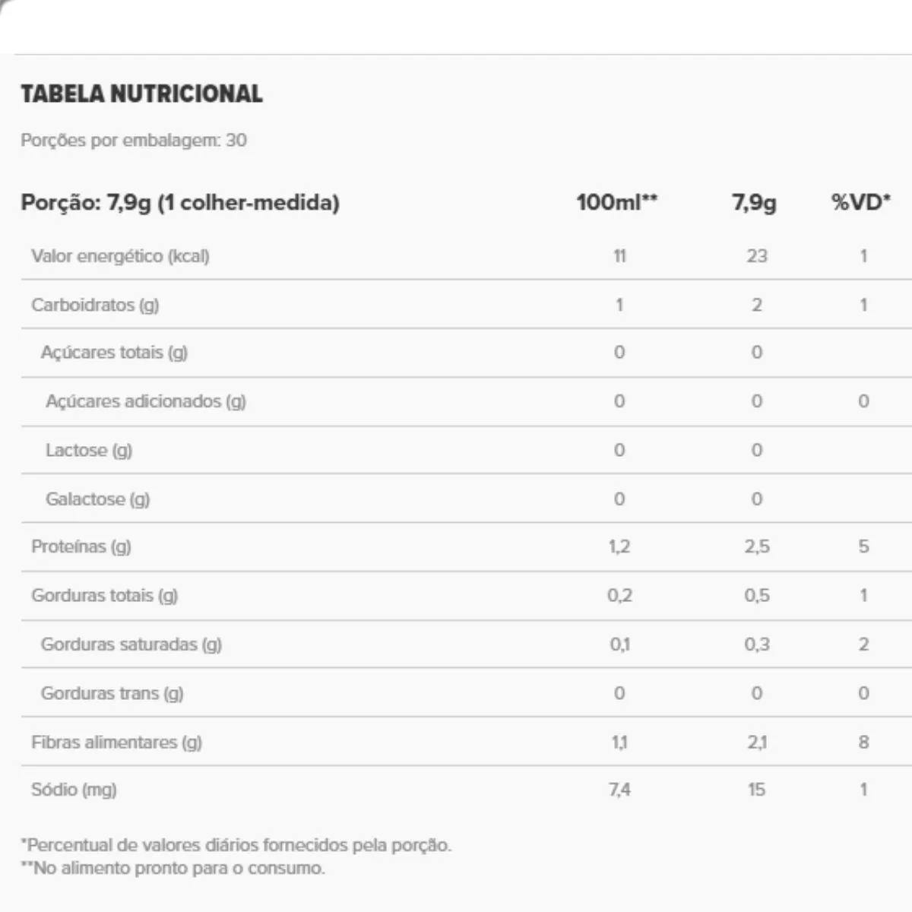The image size is (912, 912).
Task: Click the TABELA NUTRICIONAL heading
Action: point(141,94)
